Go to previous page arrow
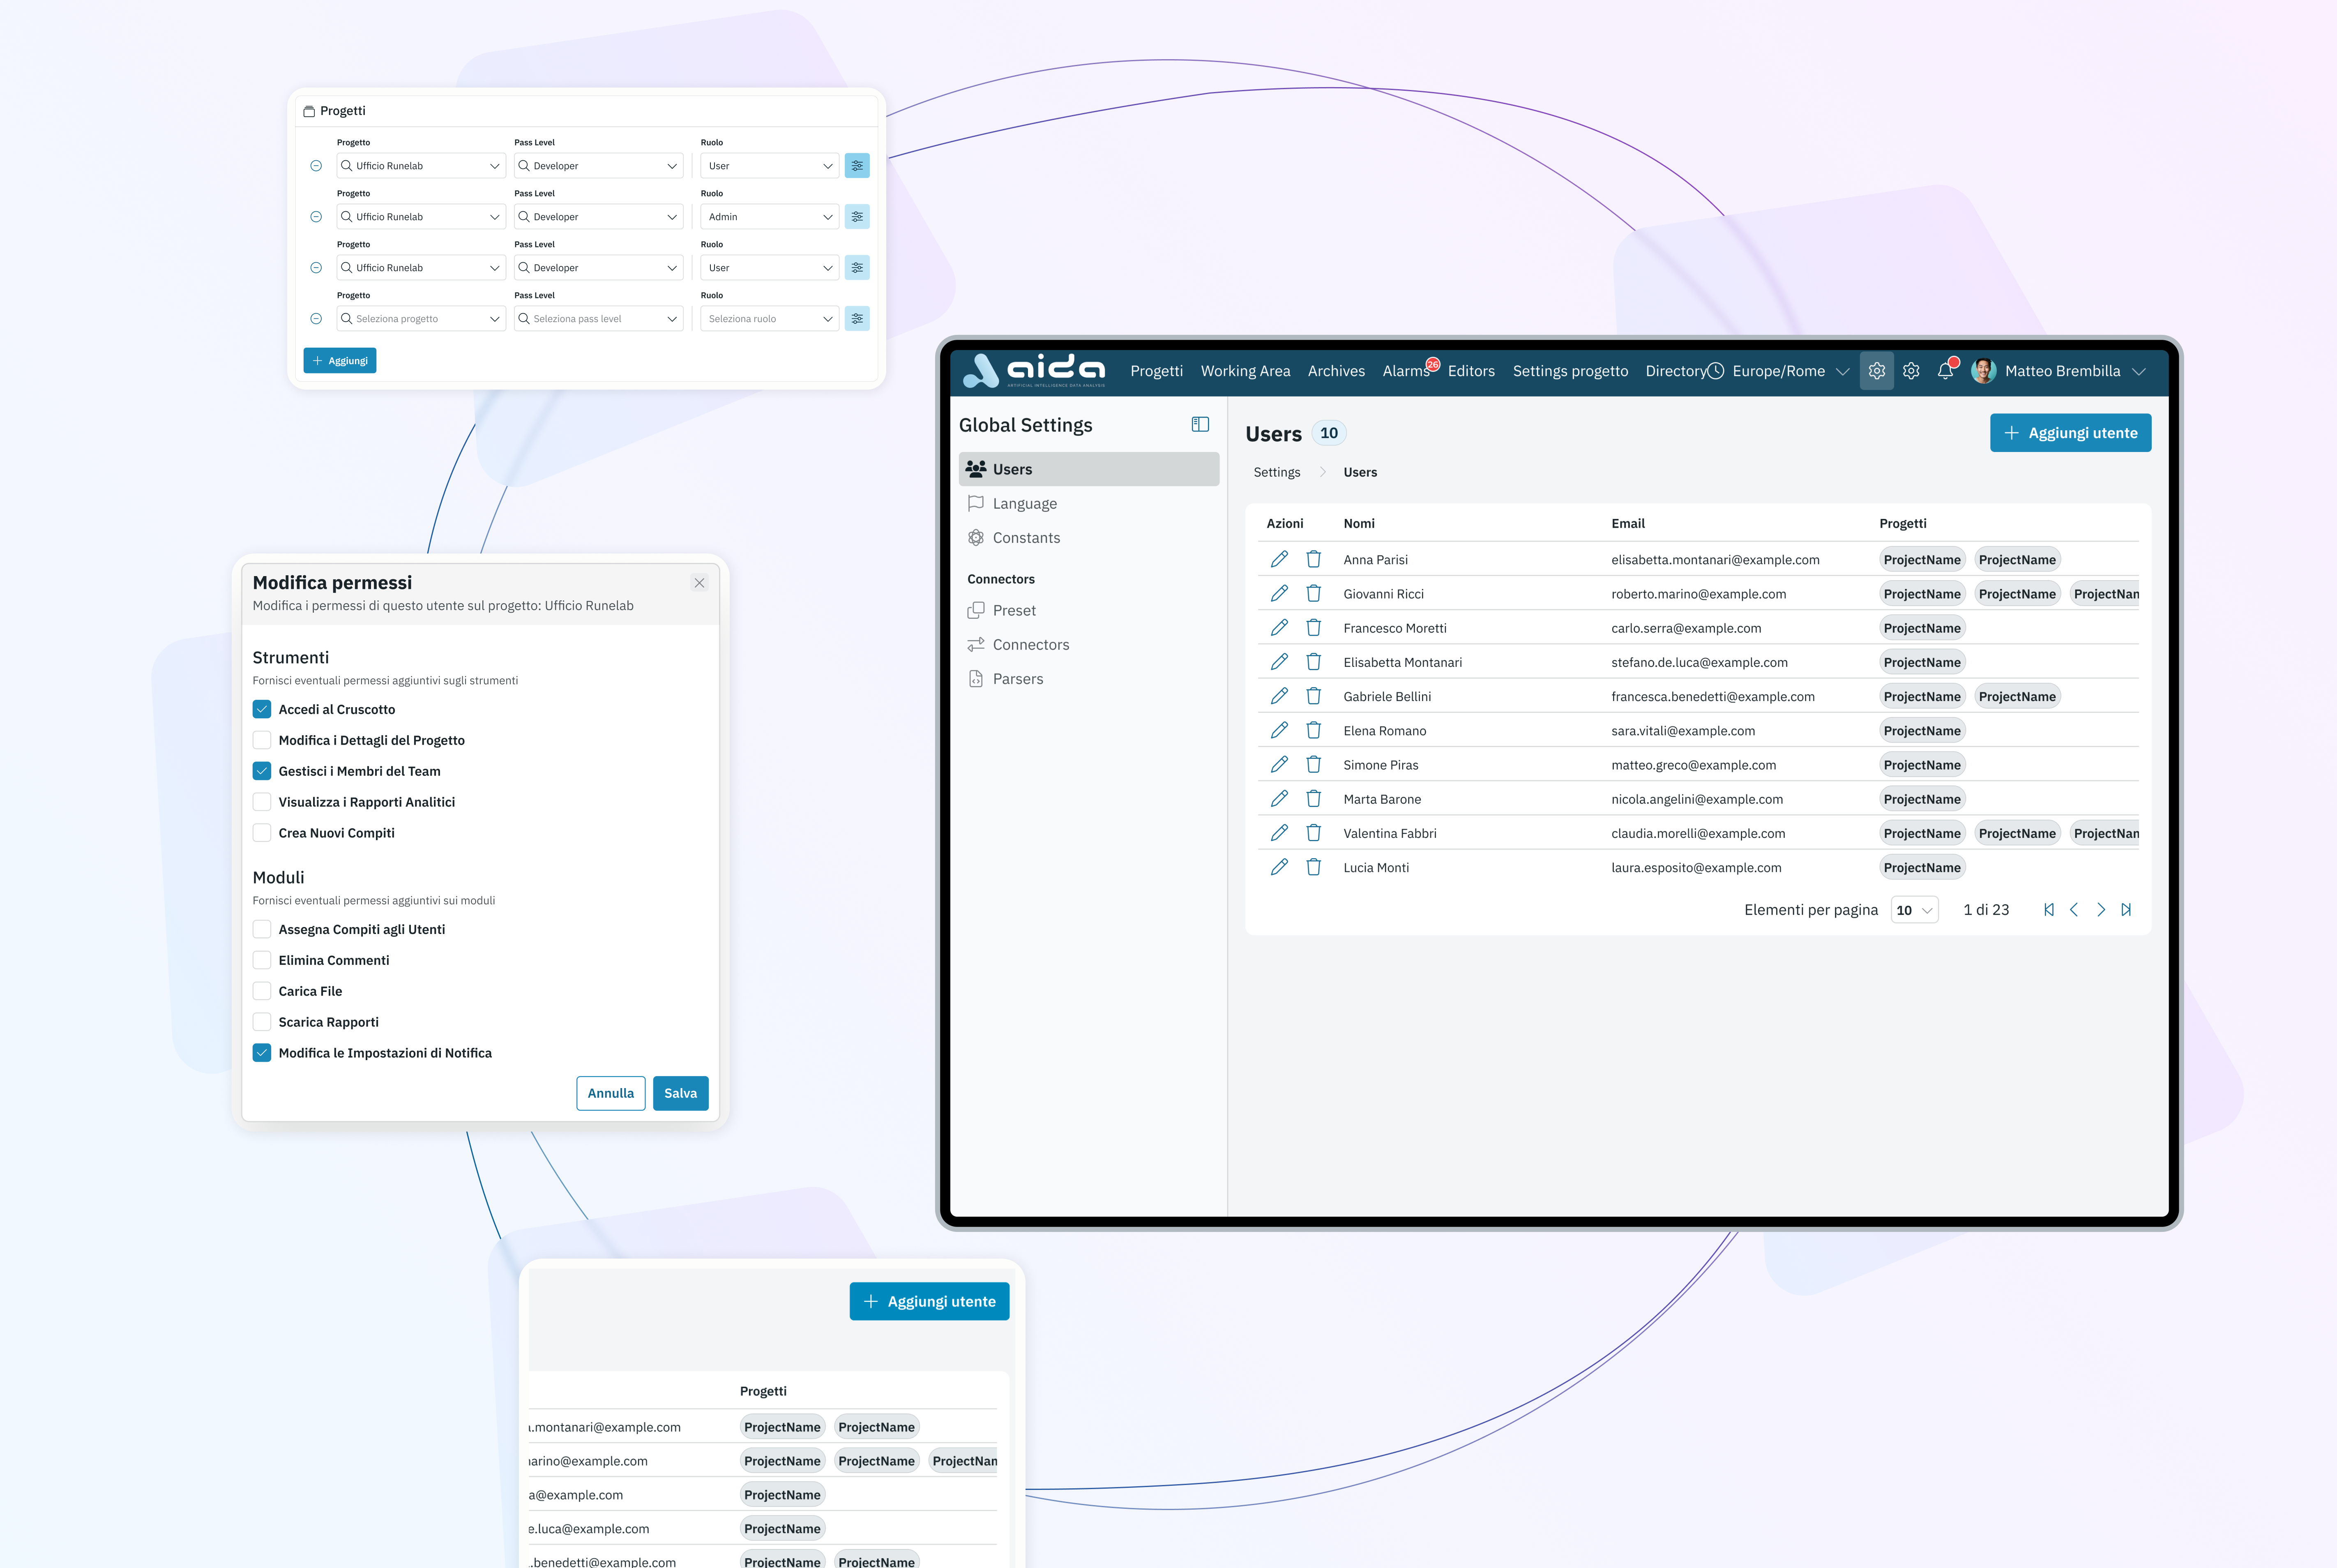The width and height of the screenshot is (2337, 1568). click(x=2074, y=910)
